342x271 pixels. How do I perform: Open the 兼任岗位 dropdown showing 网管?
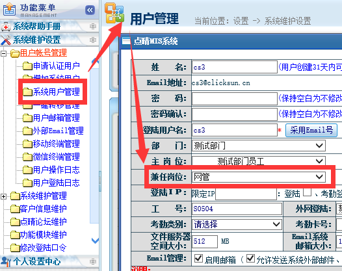point(259,177)
